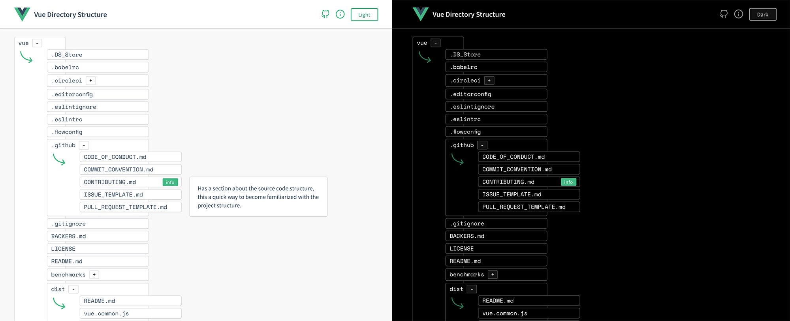The image size is (790, 321).
Task: Select .babelrc file in dark panel
Action: click(497, 67)
